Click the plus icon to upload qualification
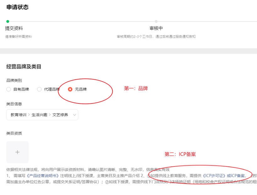 coord(17,152)
